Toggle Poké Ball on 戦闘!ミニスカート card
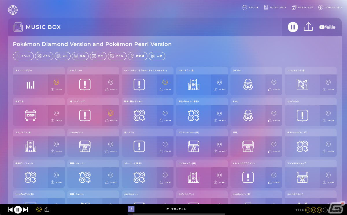 pos(56,175)
